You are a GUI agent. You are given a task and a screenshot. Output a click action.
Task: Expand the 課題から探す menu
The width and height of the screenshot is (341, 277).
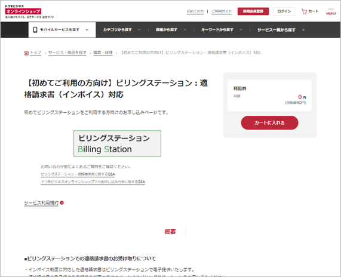[171, 30]
